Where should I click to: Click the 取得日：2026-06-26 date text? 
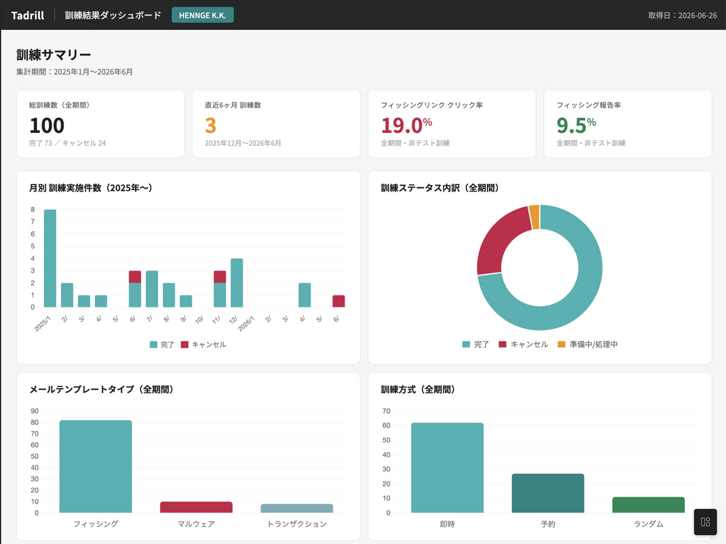point(682,15)
